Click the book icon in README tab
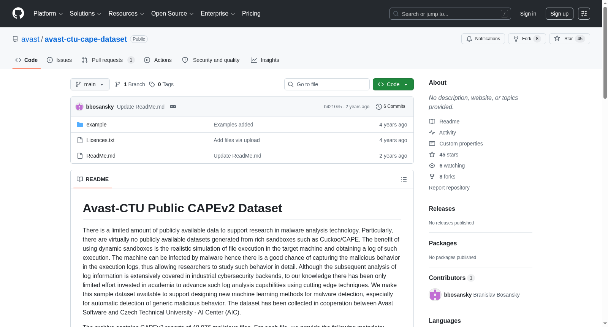608x327 pixels. coord(80,179)
